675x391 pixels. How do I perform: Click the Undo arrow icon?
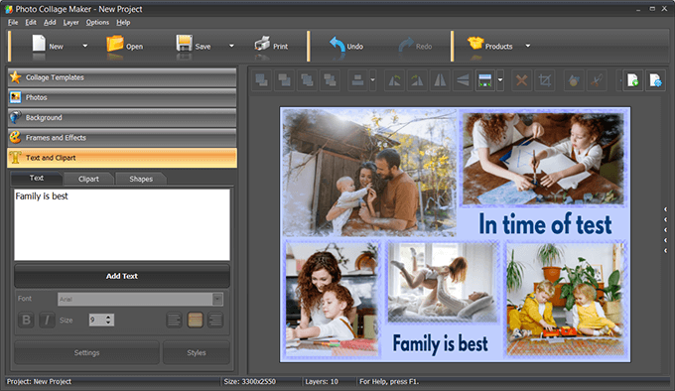click(x=337, y=44)
